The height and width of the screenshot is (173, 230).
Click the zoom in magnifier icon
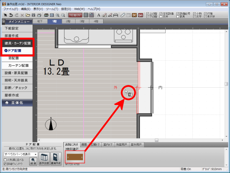[x=58, y=15]
